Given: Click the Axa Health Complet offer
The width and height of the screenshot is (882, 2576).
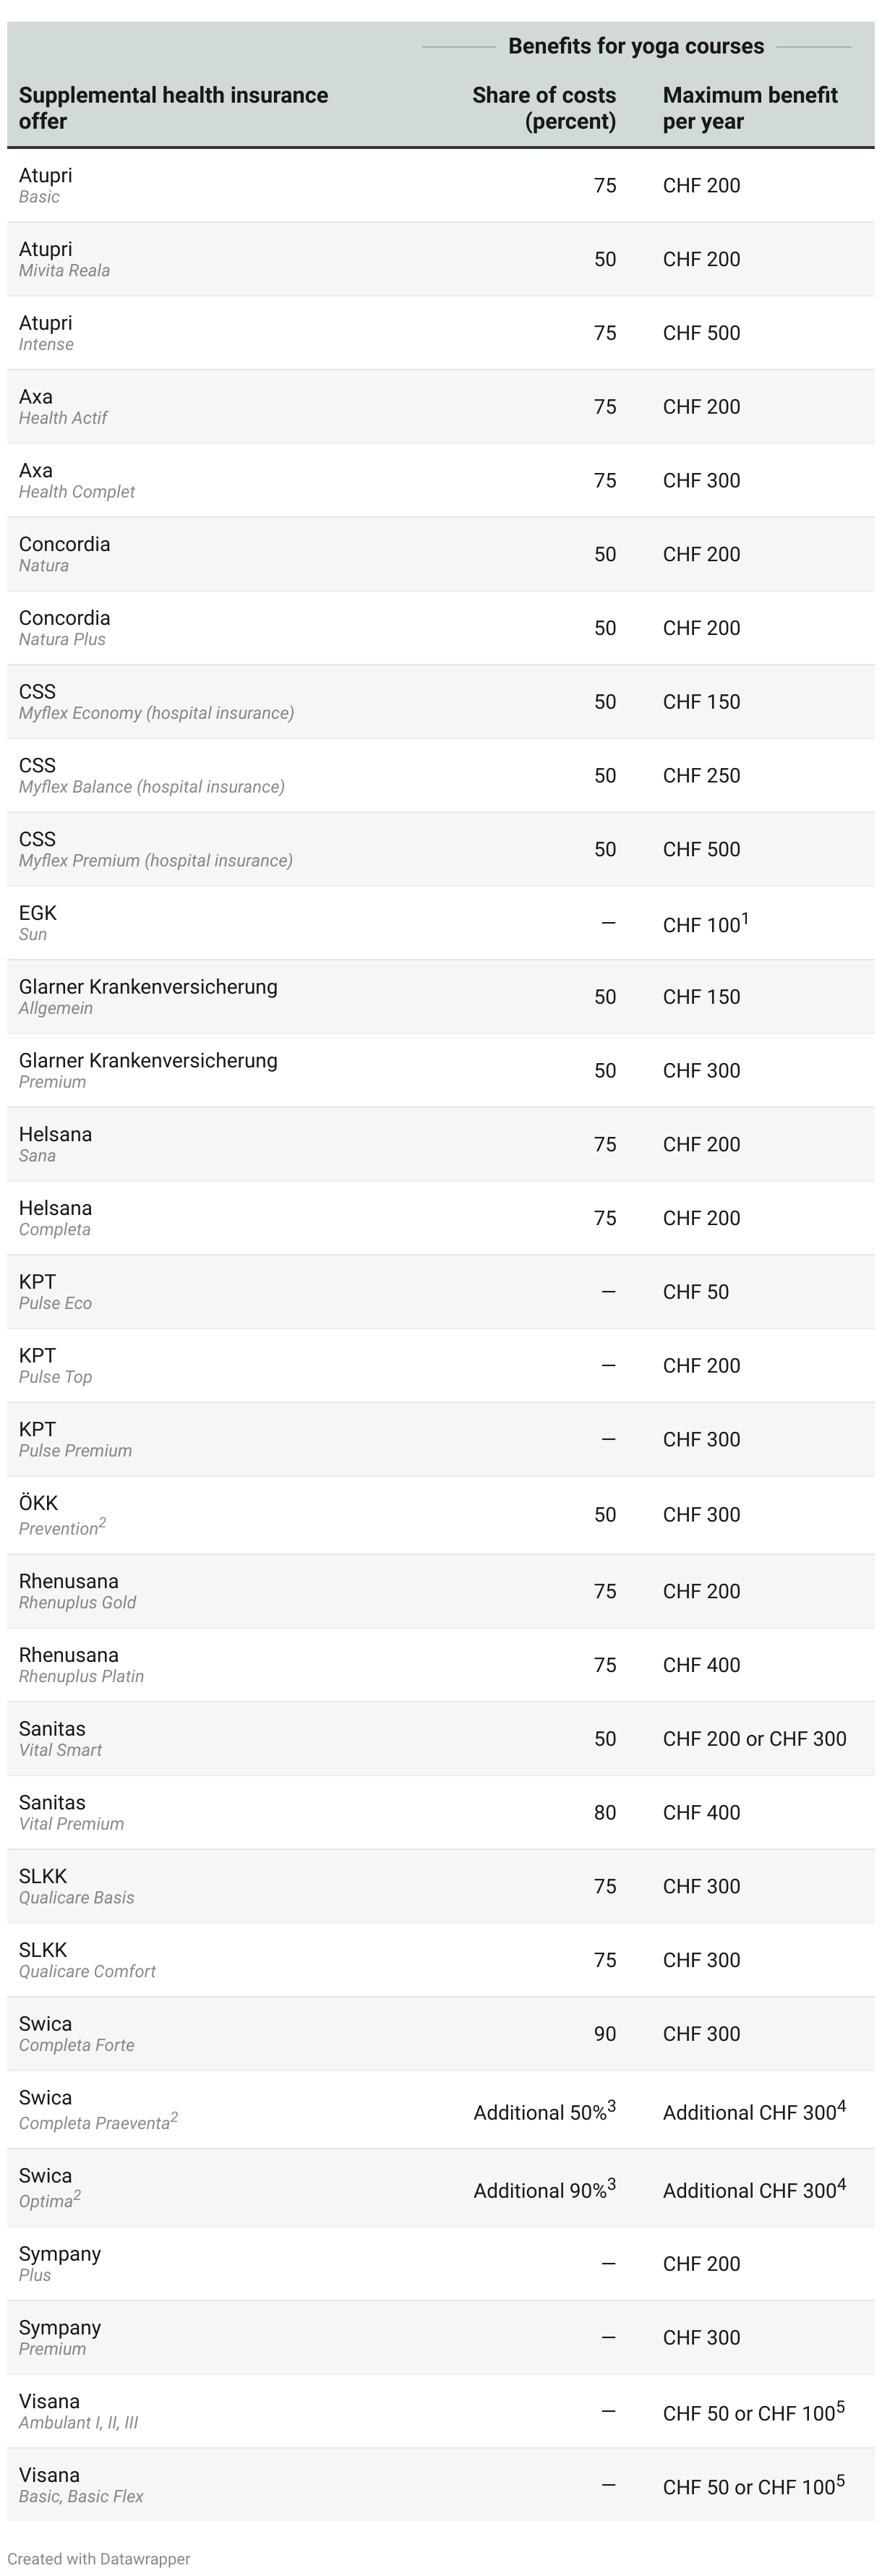Looking at the screenshot, I should coord(76,480).
